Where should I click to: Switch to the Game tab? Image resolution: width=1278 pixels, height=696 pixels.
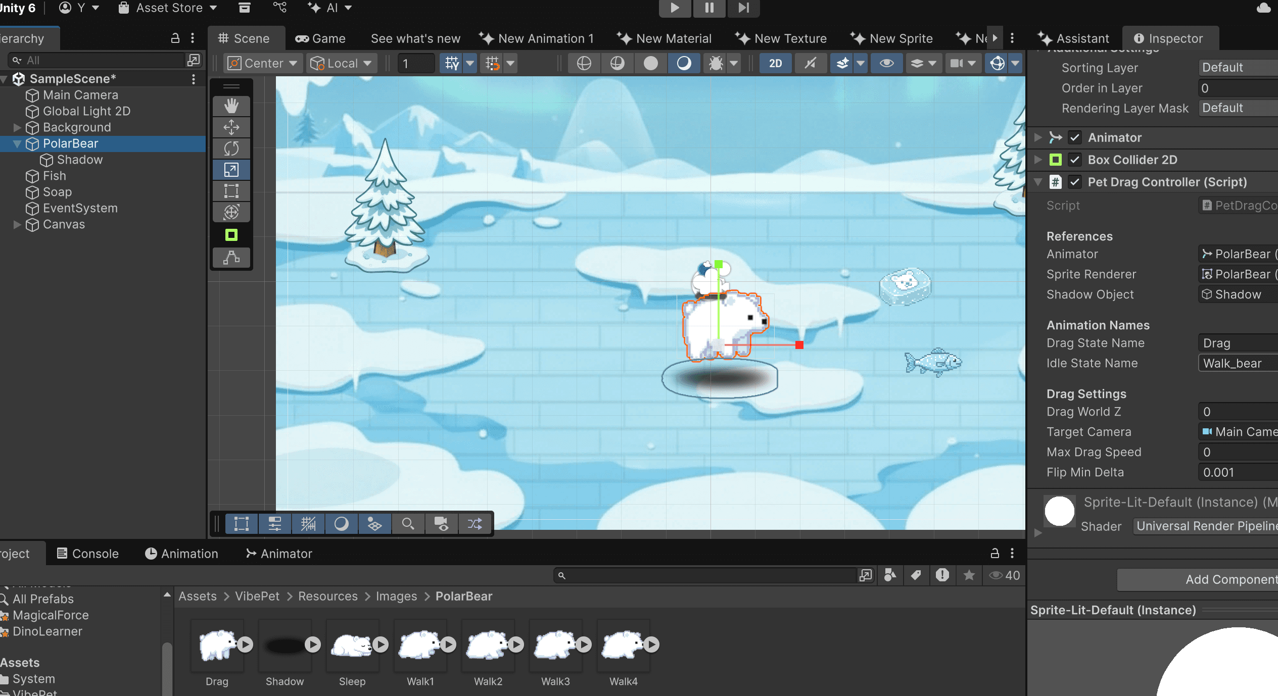(320, 38)
